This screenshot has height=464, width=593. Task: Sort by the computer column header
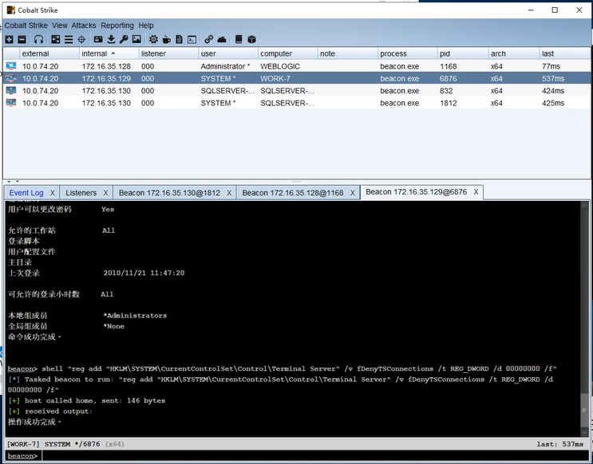click(x=288, y=53)
